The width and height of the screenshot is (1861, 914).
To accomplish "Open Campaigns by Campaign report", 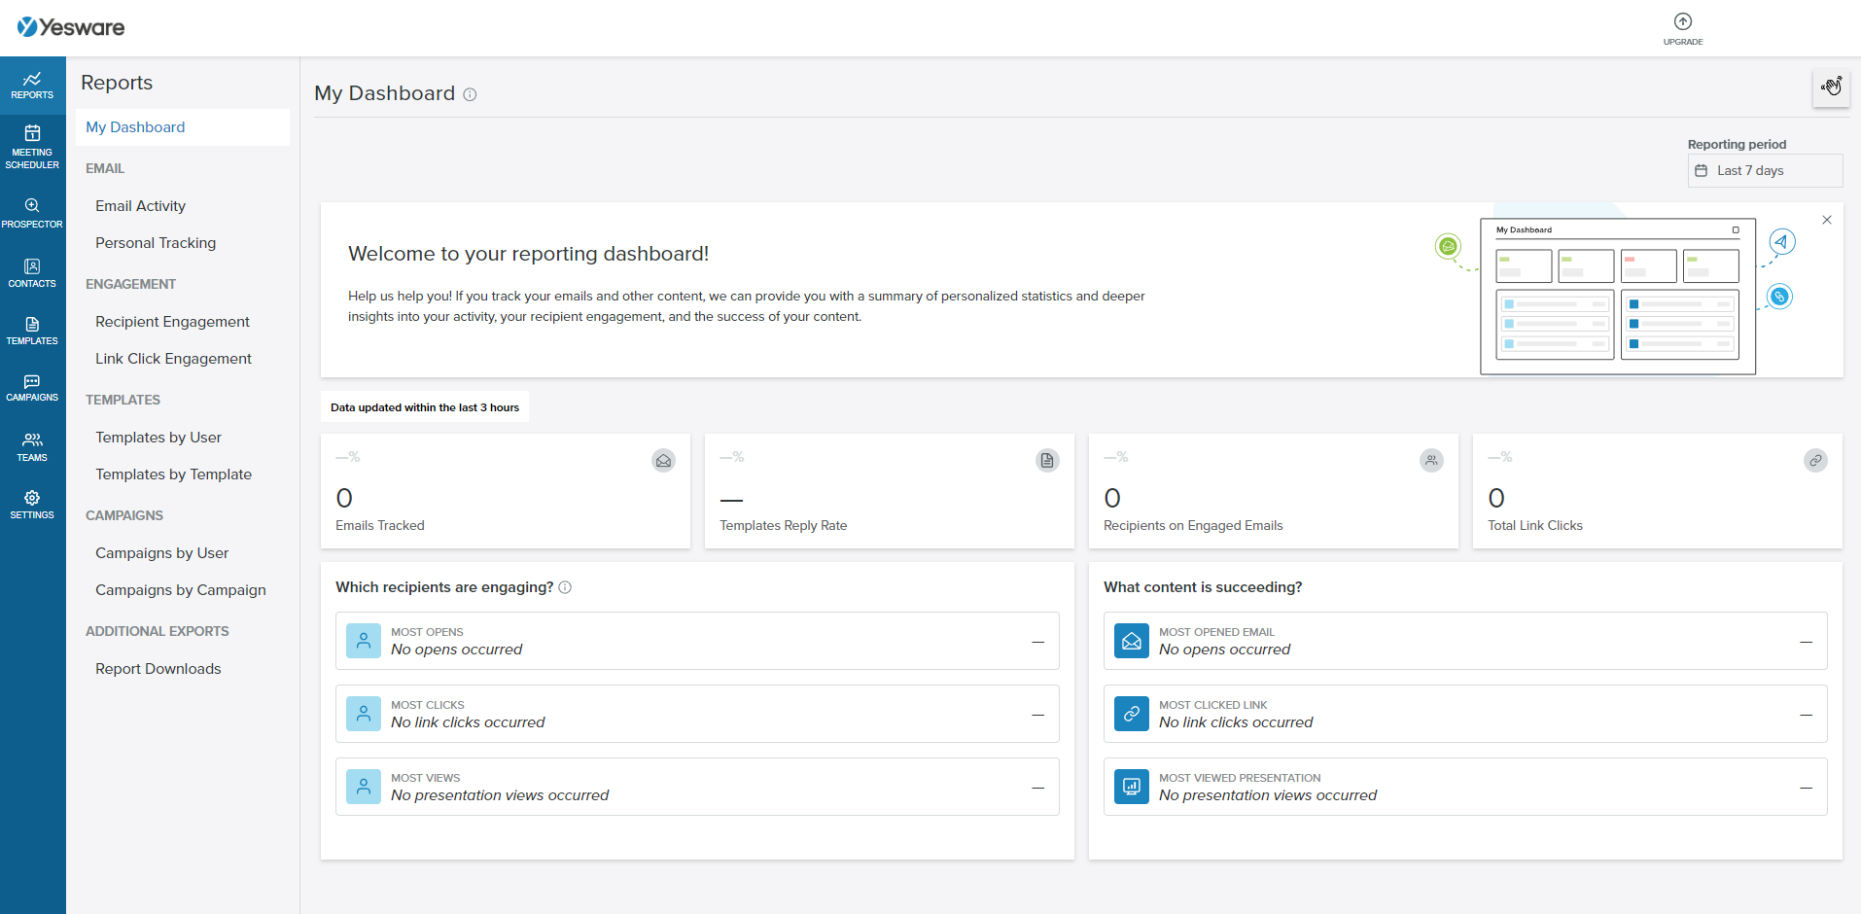I will tap(181, 590).
